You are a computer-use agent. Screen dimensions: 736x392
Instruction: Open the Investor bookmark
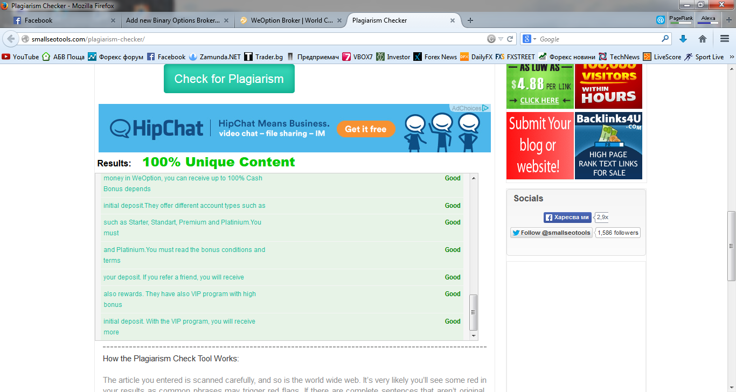[x=393, y=57]
